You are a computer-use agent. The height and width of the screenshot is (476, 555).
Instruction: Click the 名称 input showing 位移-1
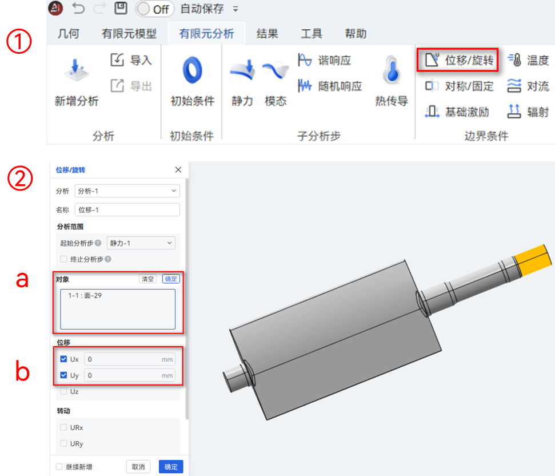coord(127,209)
